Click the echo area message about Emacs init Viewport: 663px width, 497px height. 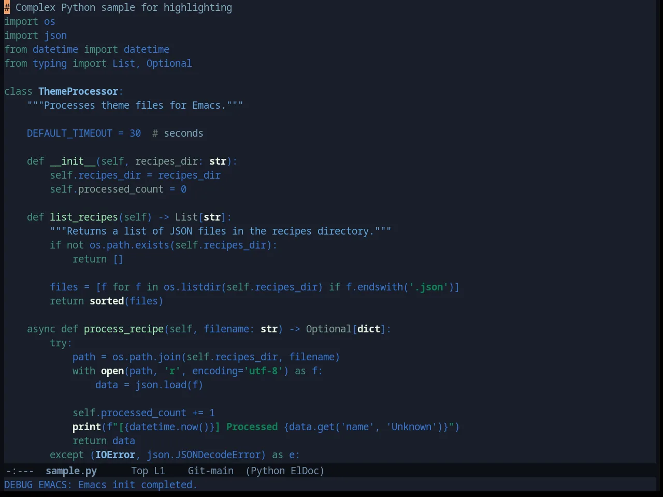click(100, 485)
